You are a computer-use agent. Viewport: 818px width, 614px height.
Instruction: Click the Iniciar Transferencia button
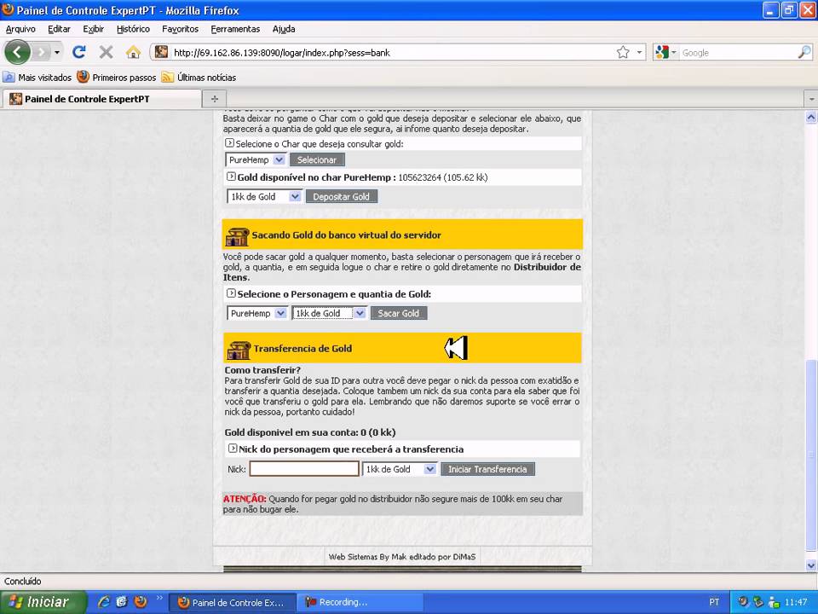(x=487, y=469)
